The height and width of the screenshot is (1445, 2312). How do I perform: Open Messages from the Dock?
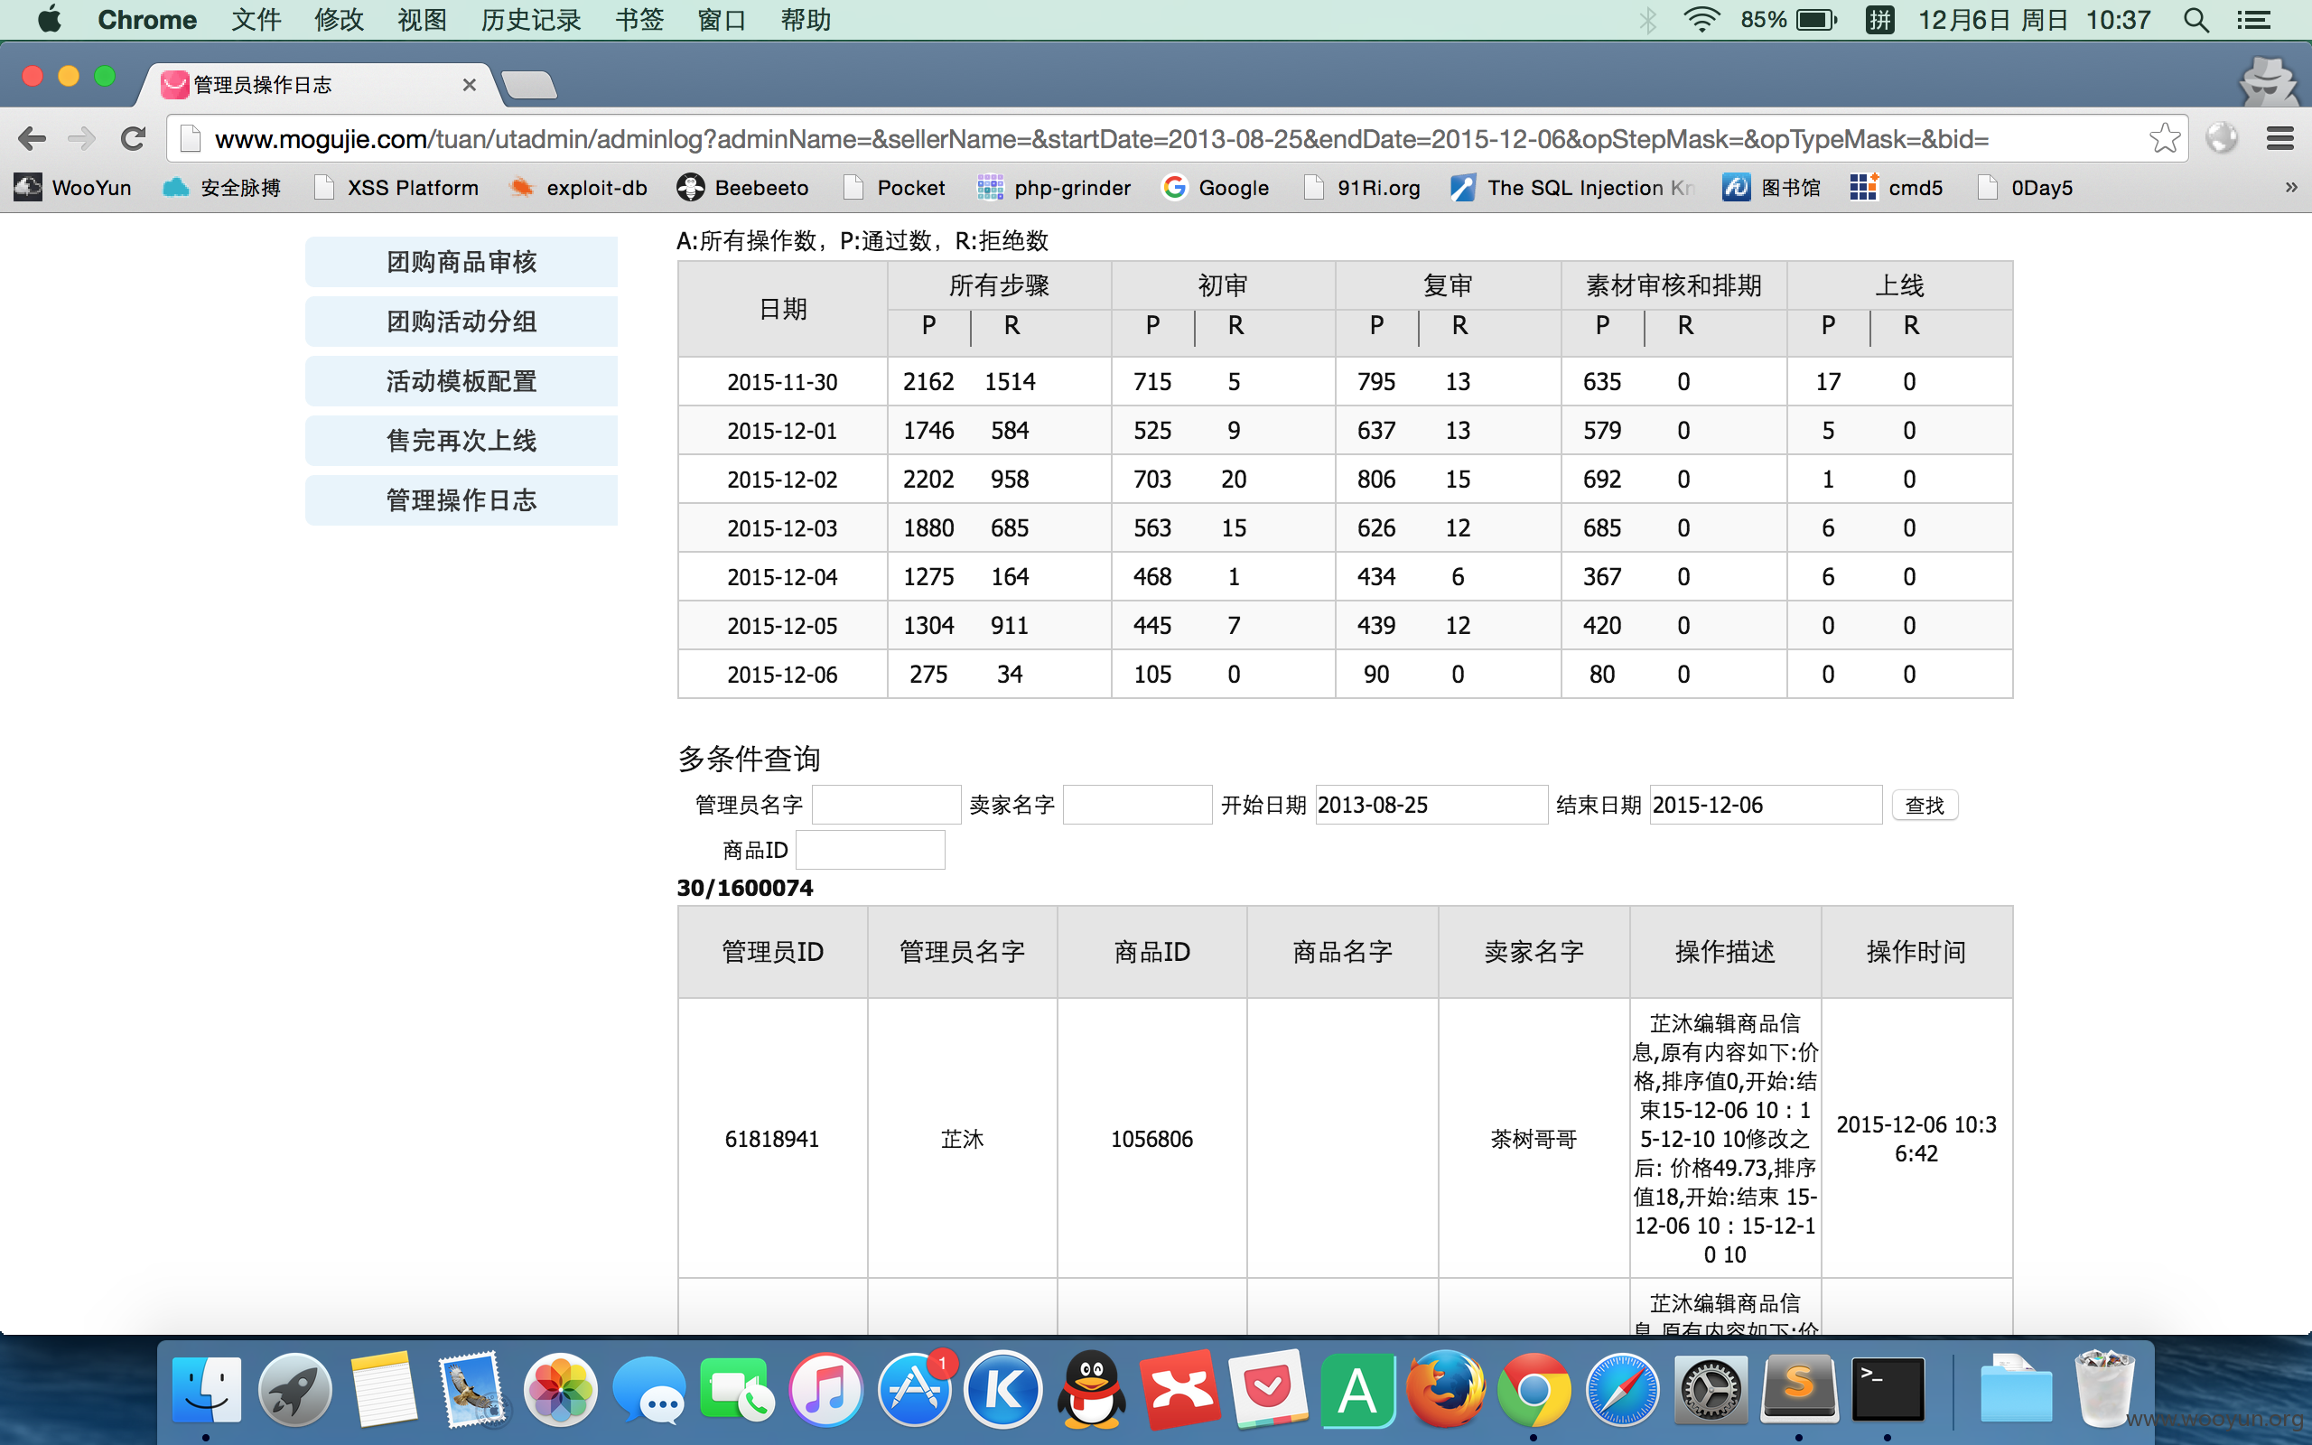(x=648, y=1389)
